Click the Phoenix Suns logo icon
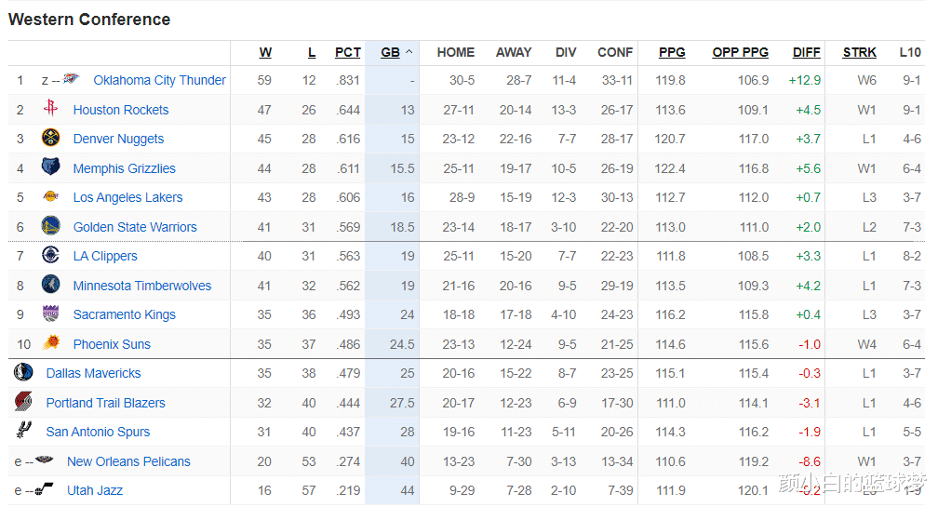 tap(51, 342)
